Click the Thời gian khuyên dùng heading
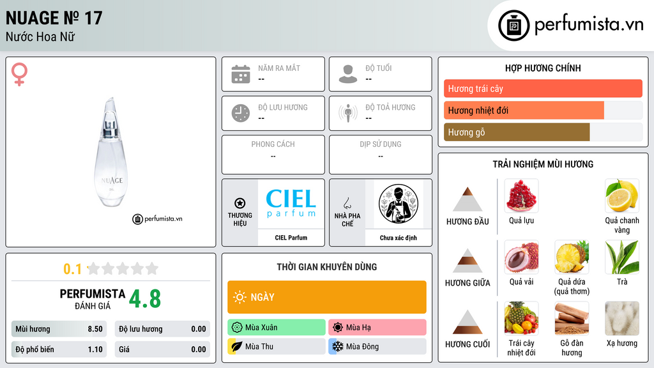This screenshot has height=368, width=654. click(327, 267)
